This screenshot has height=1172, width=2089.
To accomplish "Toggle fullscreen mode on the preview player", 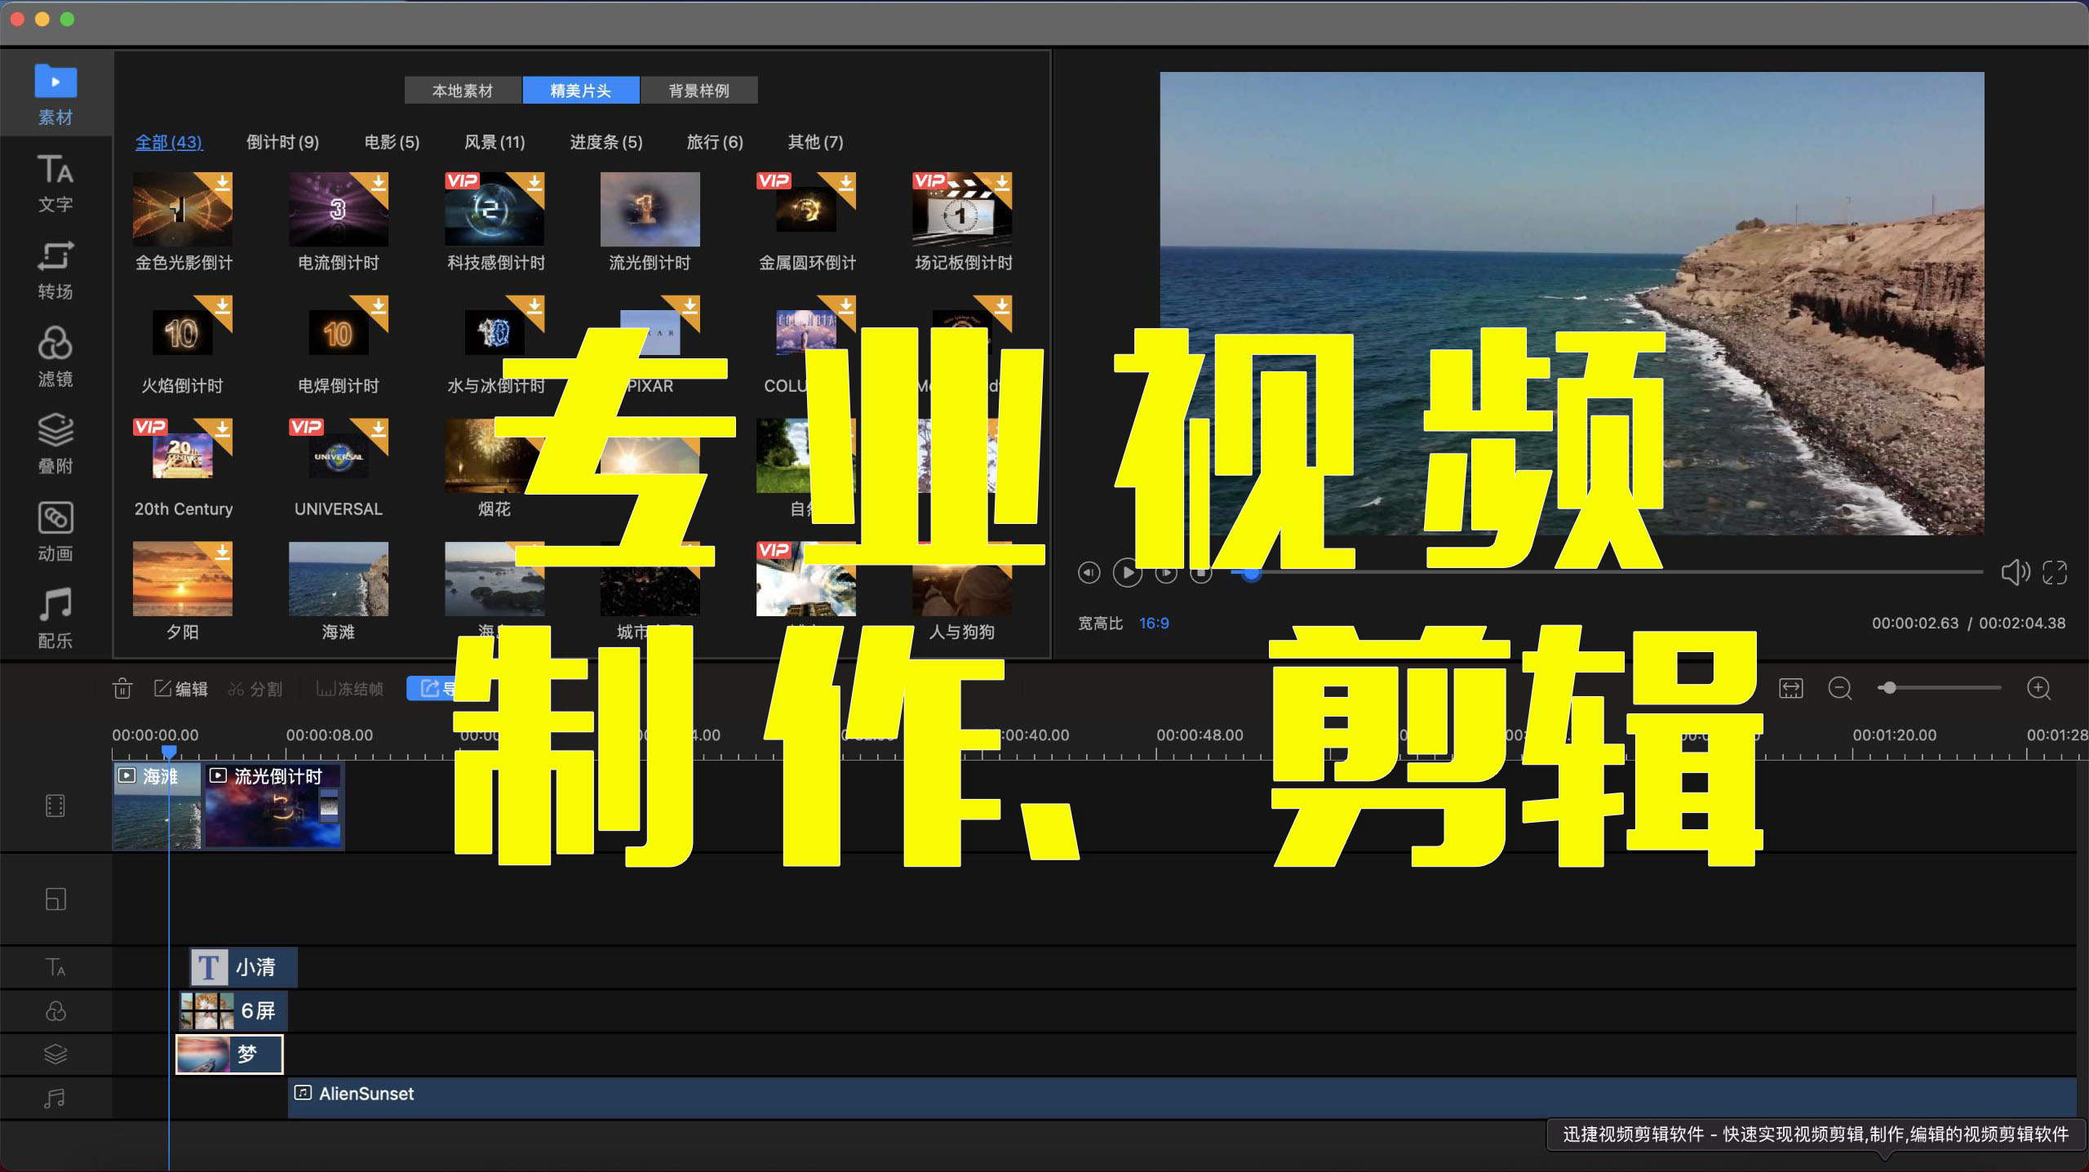I will tap(2055, 572).
